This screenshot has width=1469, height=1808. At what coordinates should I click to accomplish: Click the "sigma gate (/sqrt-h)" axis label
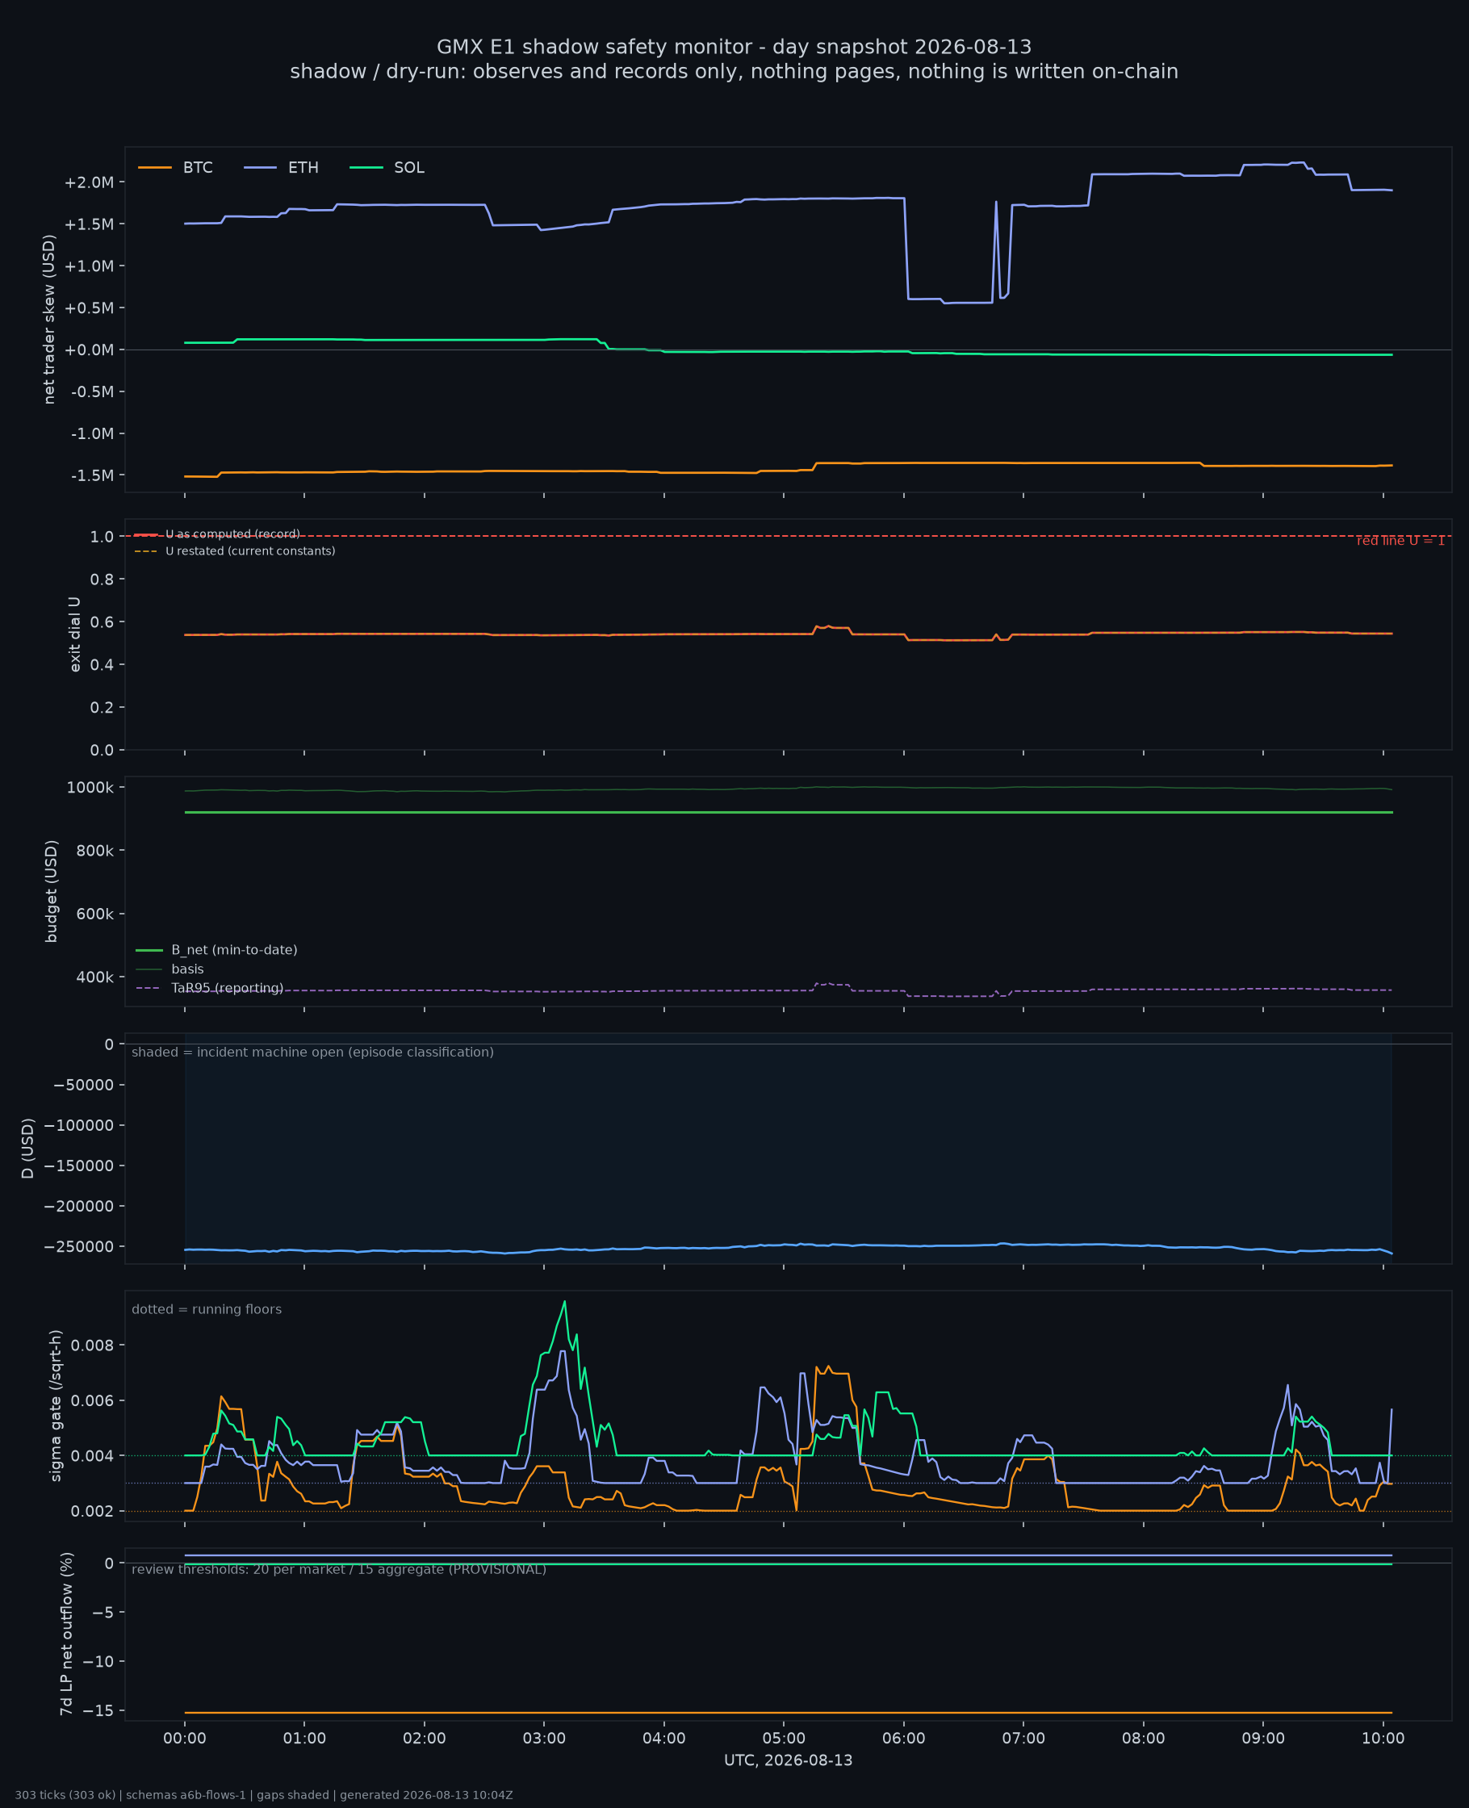coord(56,1406)
